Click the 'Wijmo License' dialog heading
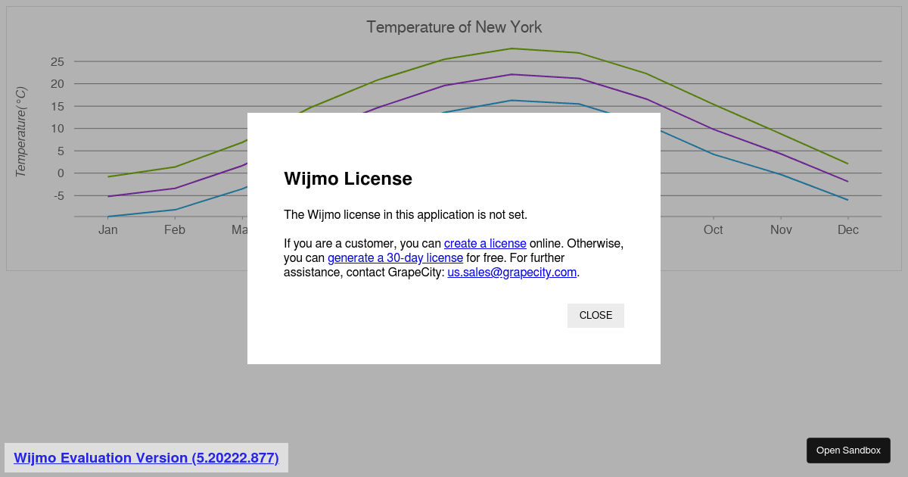908x477 pixels. tap(348, 179)
